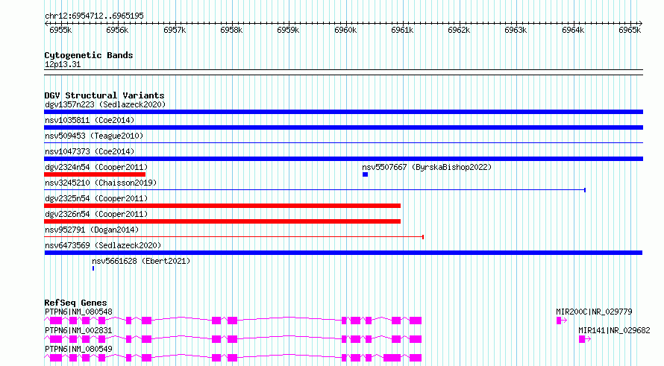Click the 6962k ruler tick label

coord(459,30)
